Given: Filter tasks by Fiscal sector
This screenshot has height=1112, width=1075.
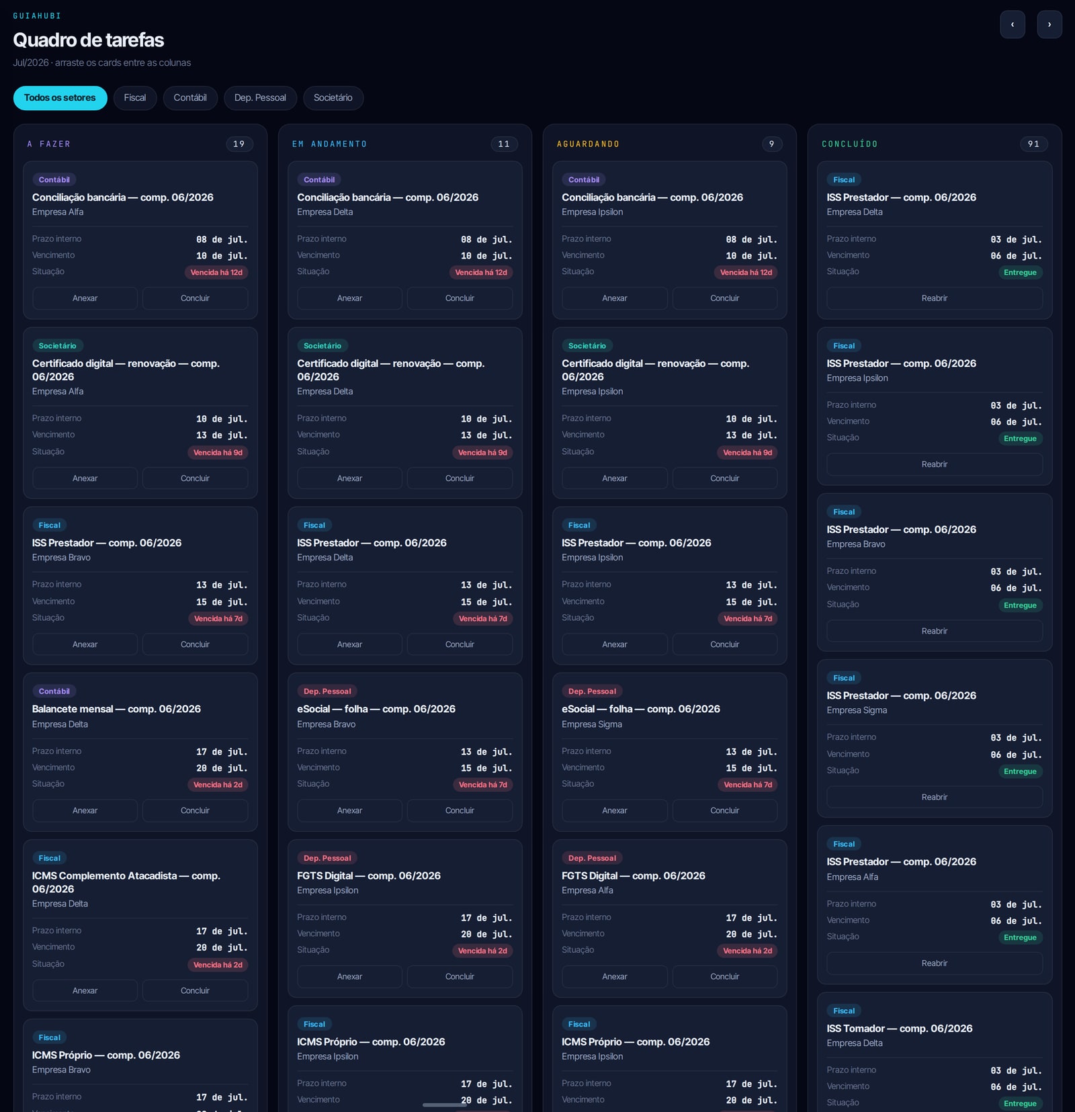Looking at the screenshot, I should click(135, 98).
